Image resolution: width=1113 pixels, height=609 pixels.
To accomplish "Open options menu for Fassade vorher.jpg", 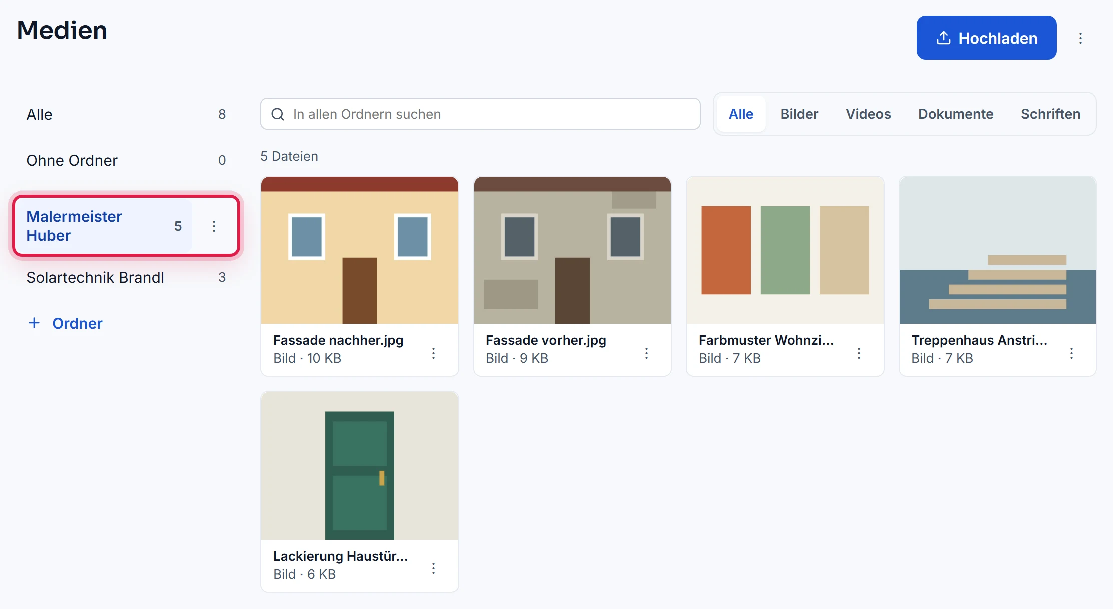I will coord(646,353).
